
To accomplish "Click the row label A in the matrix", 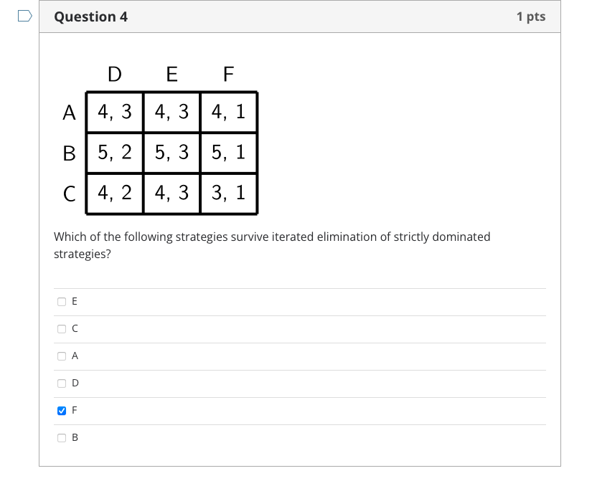I will pos(69,112).
